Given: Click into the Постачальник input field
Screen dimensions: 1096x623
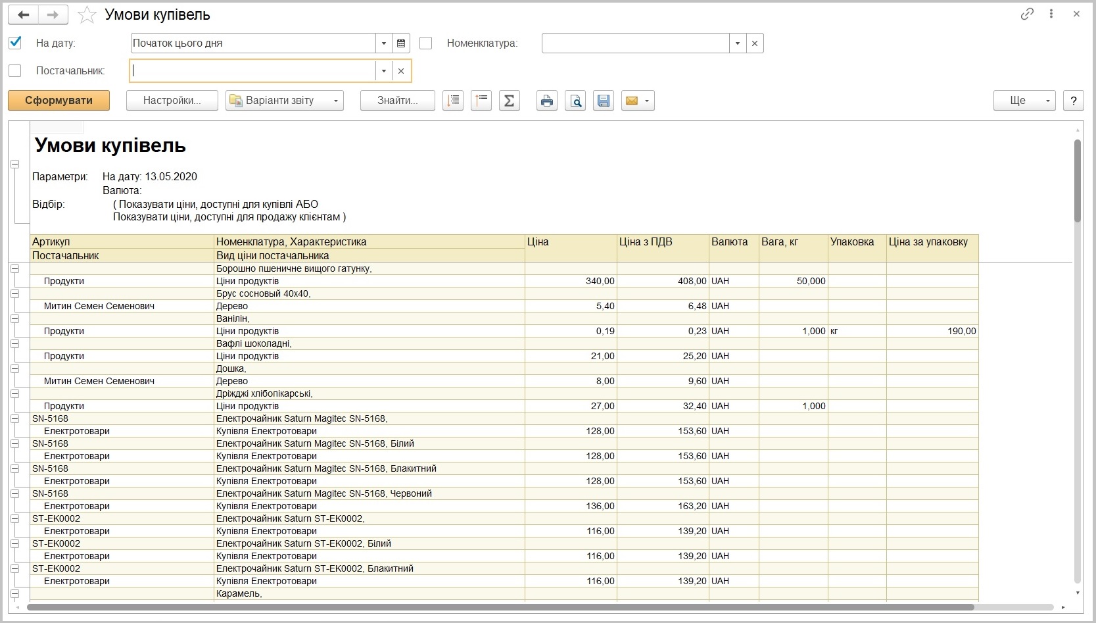Looking at the screenshot, I should [x=253, y=71].
